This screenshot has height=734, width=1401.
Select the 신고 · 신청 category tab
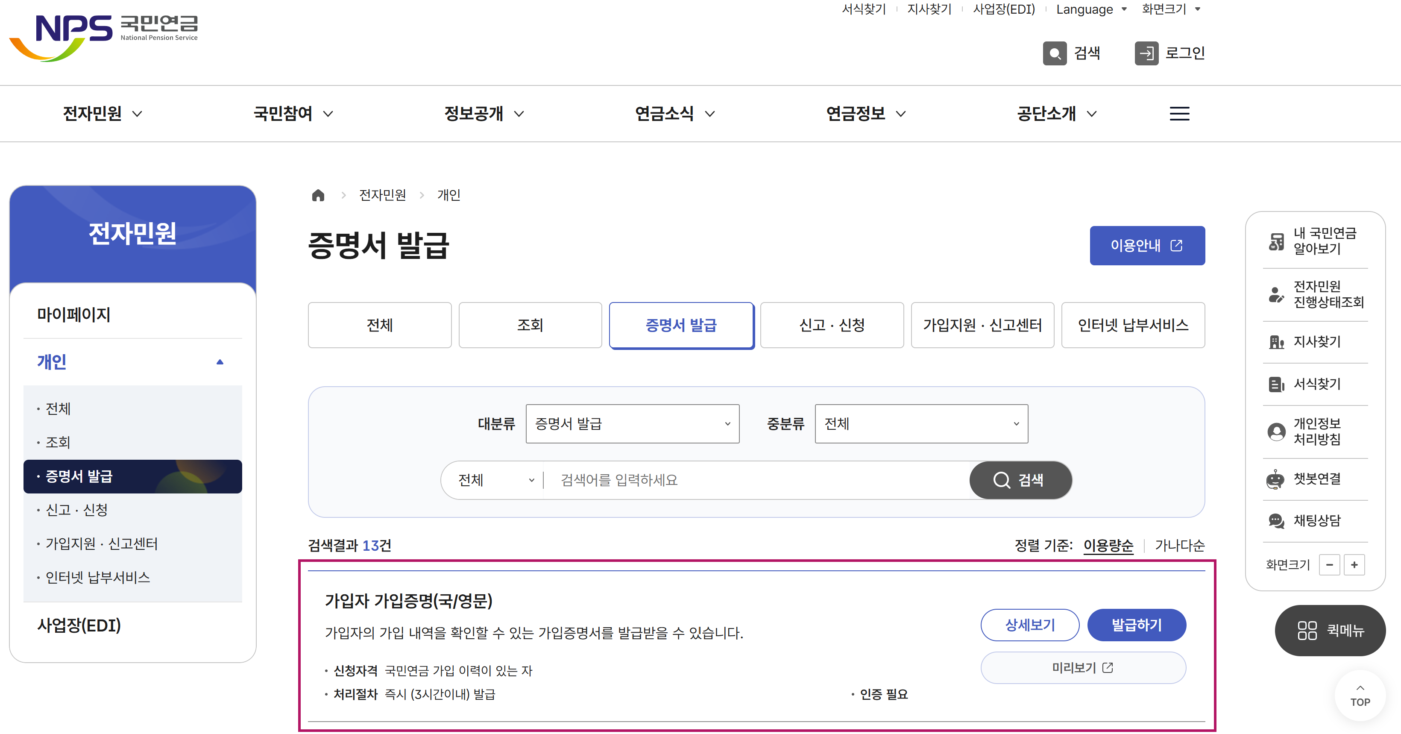click(832, 325)
